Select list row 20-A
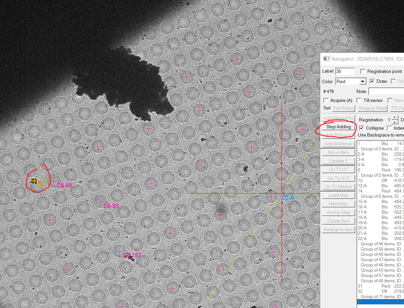404x308 pixels. point(381,228)
